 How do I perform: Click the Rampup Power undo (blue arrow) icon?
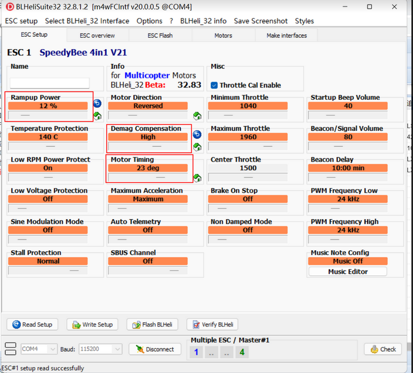[97, 104]
